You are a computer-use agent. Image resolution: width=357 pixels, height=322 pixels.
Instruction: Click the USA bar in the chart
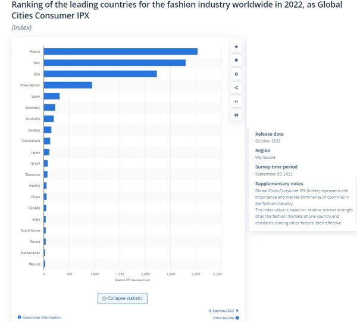click(x=101, y=74)
